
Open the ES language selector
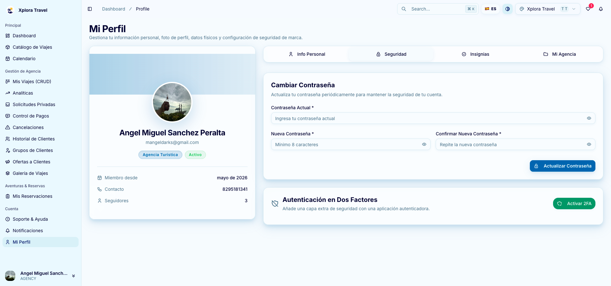(x=490, y=9)
